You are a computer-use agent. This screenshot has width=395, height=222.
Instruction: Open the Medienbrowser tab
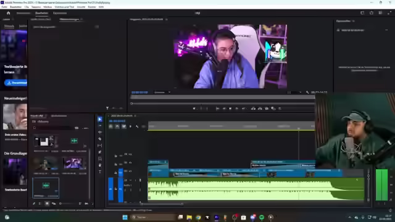coord(59,116)
